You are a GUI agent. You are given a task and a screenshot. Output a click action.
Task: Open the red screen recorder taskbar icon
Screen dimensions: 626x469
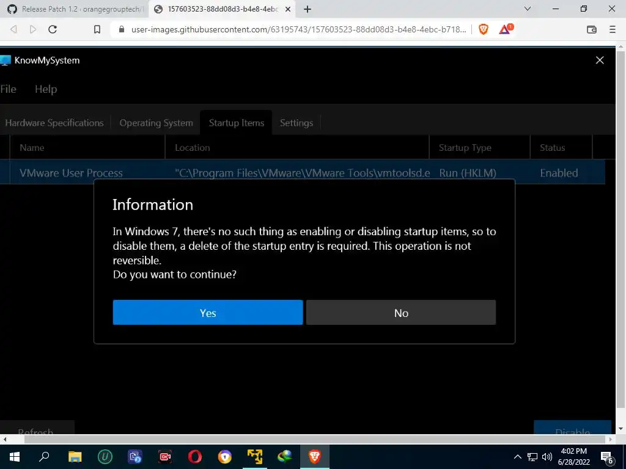pos(165,457)
